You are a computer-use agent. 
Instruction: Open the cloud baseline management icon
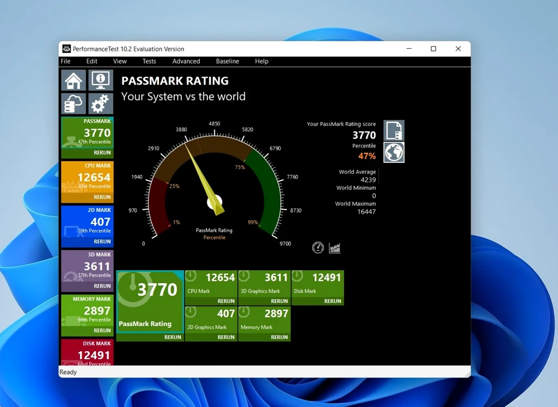coord(73,104)
